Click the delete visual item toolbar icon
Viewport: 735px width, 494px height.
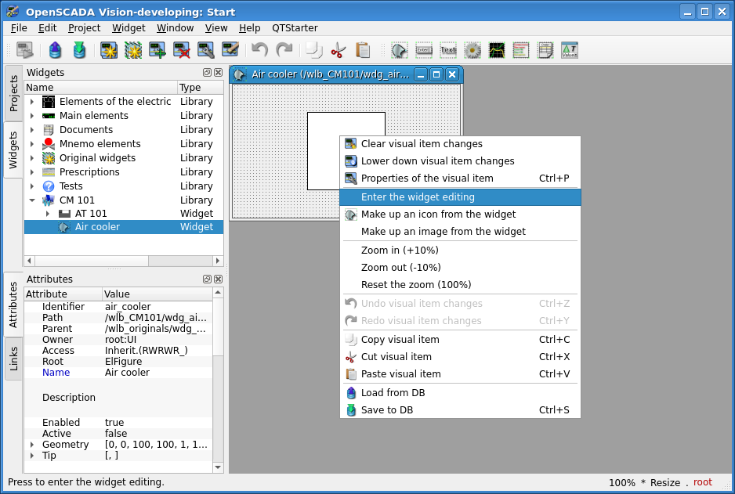pyautogui.click(x=182, y=51)
